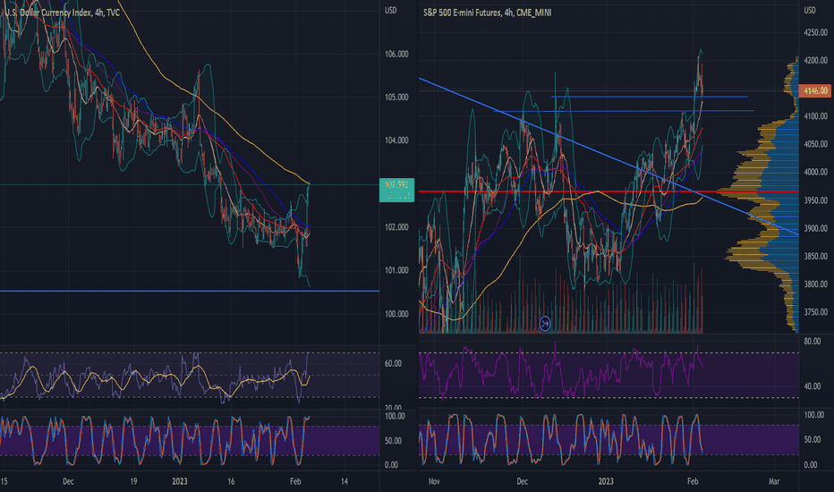
Task: Click the 50.00 stochastic level on Dollar Index chart
Action: pyautogui.click(x=393, y=440)
